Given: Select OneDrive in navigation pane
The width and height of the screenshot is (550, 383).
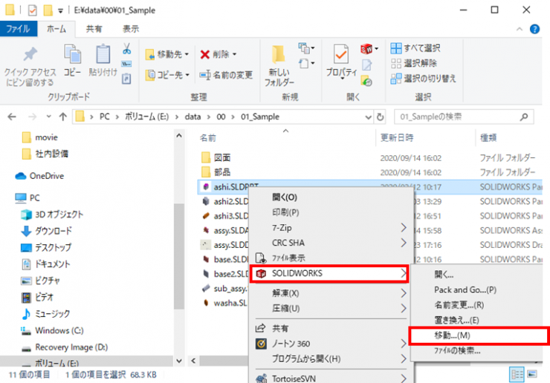Looking at the screenshot, I should pyautogui.click(x=39, y=176).
